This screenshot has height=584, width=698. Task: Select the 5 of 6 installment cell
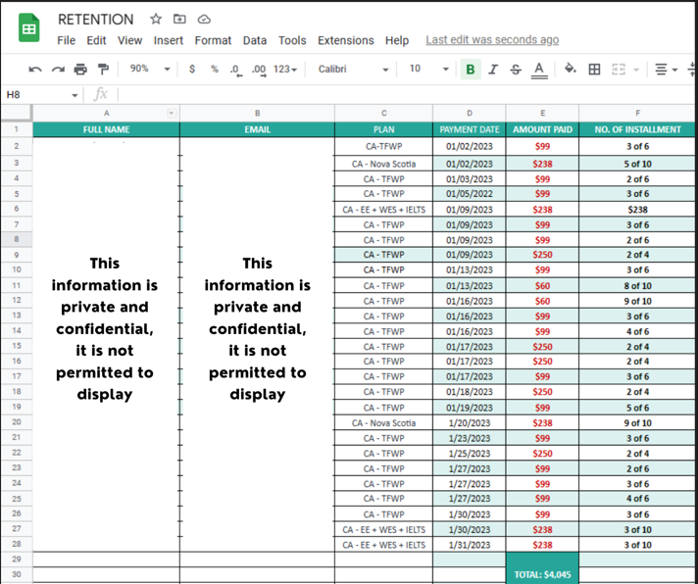(637, 408)
